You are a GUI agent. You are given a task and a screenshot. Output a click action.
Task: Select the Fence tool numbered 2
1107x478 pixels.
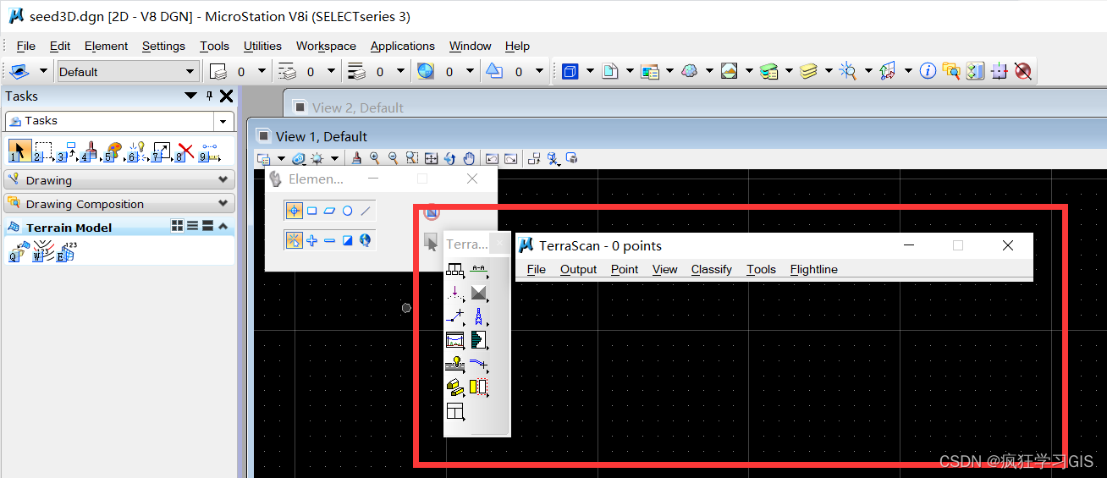[x=42, y=151]
